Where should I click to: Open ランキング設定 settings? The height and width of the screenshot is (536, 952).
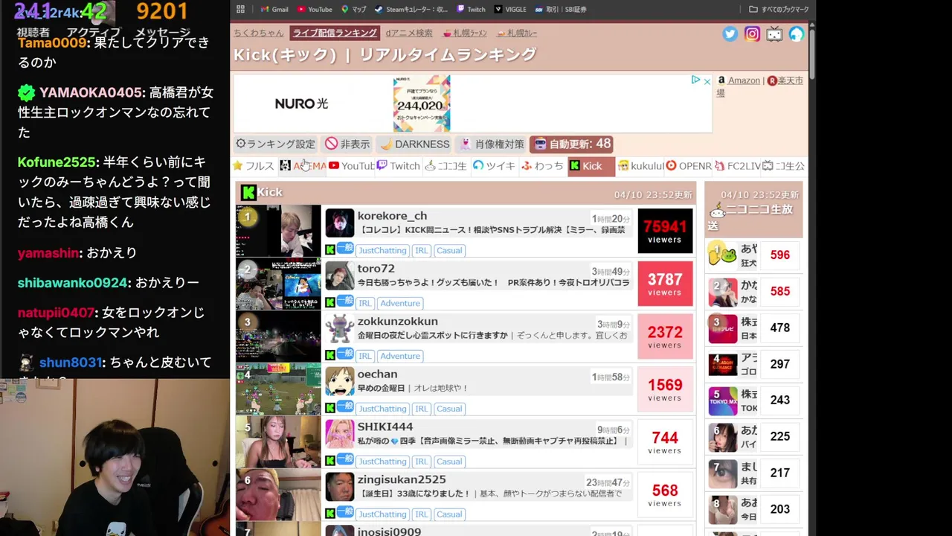point(275,144)
